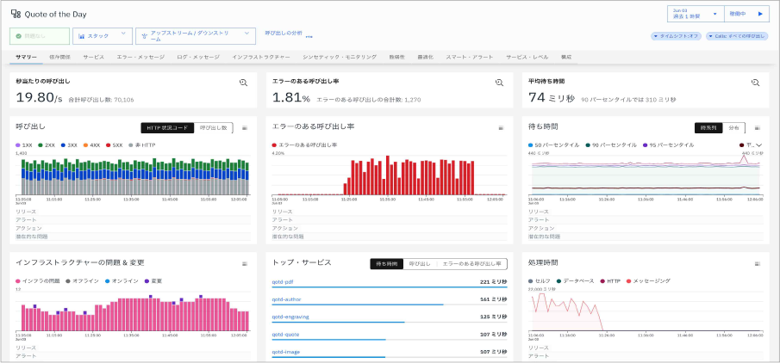
Task: Open the スタック dropdown
Action: [101, 36]
